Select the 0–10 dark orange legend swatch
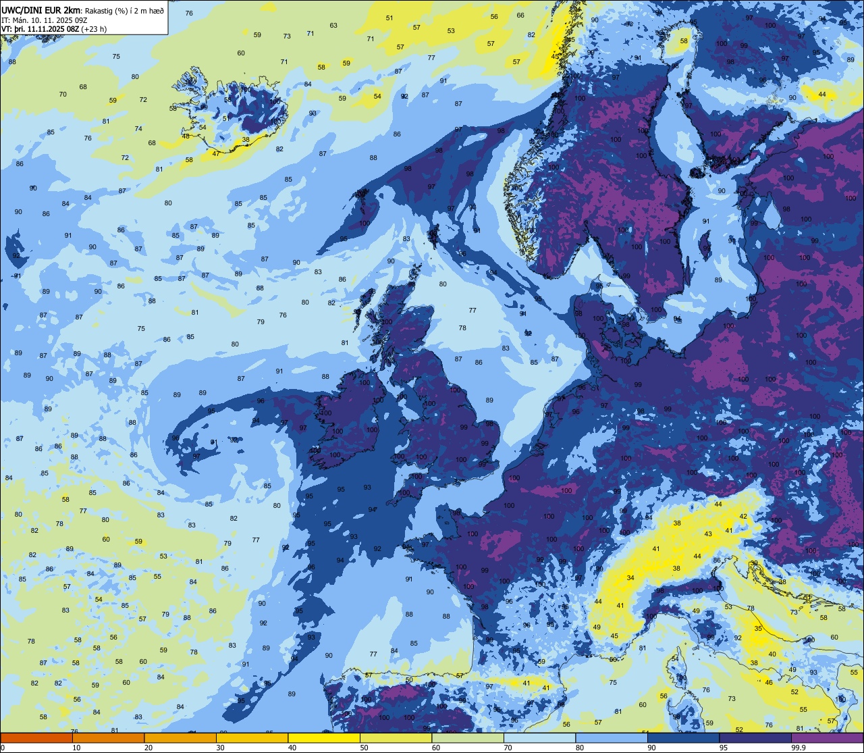864x753 pixels. (x=36, y=737)
